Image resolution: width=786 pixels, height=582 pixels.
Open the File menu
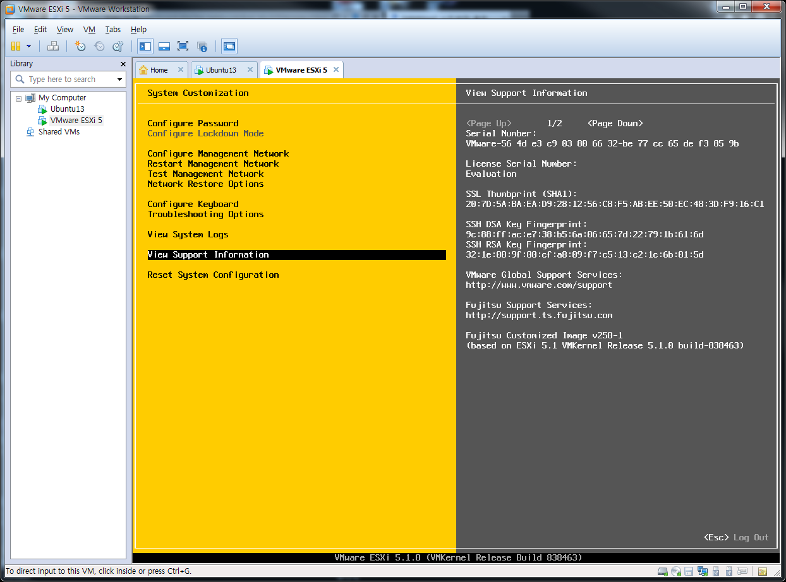pos(18,30)
